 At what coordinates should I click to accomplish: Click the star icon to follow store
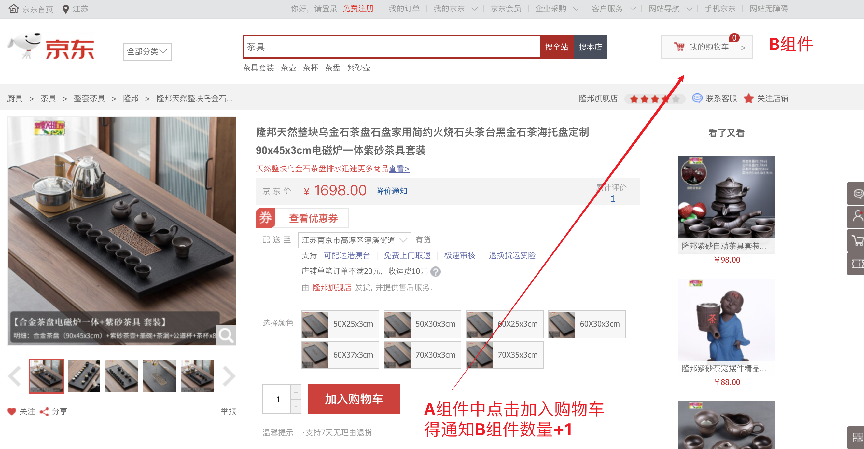(748, 98)
